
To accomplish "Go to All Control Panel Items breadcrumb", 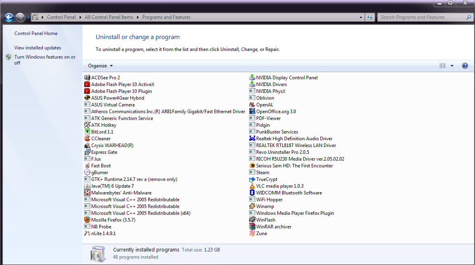I will pyautogui.click(x=109, y=17).
